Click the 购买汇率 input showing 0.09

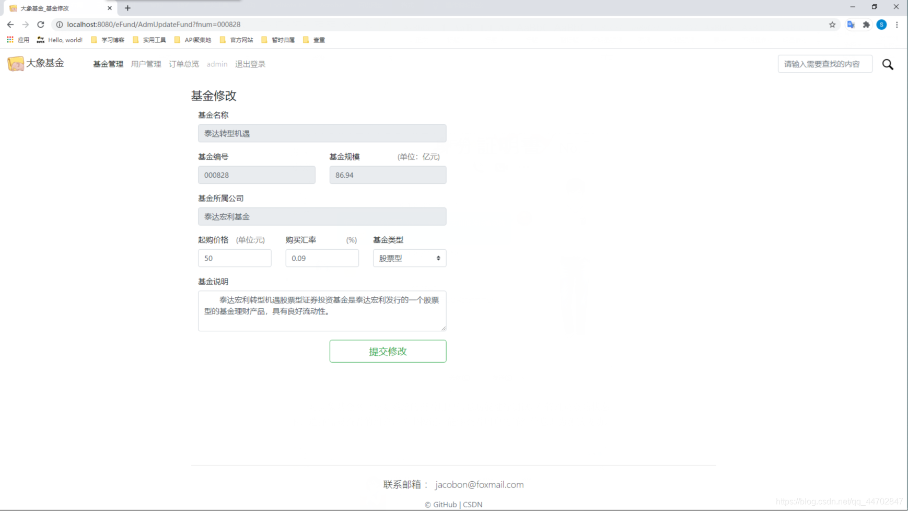(322, 258)
